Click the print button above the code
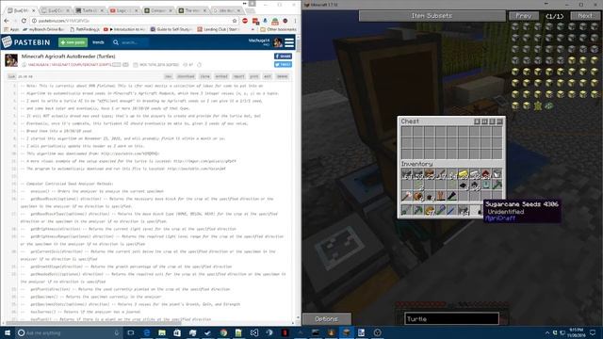603x339 pixels. (254, 76)
